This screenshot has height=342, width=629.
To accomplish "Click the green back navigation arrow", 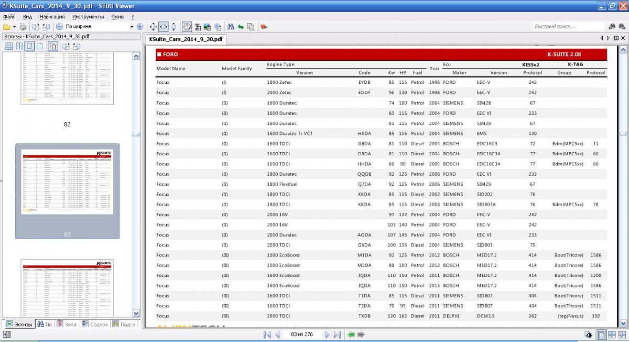I will pyautogui.click(x=351, y=335).
